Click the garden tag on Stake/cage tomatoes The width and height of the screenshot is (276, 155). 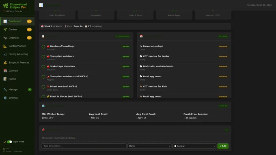point(126,66)
